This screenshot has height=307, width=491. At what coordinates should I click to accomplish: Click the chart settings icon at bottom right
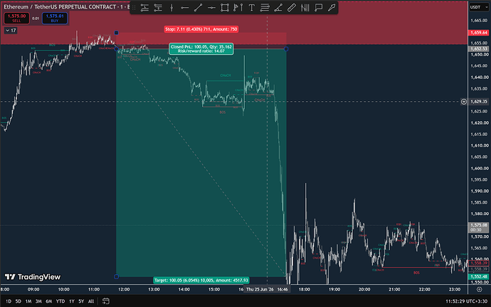pyautogui.click(x=479, y=289)
